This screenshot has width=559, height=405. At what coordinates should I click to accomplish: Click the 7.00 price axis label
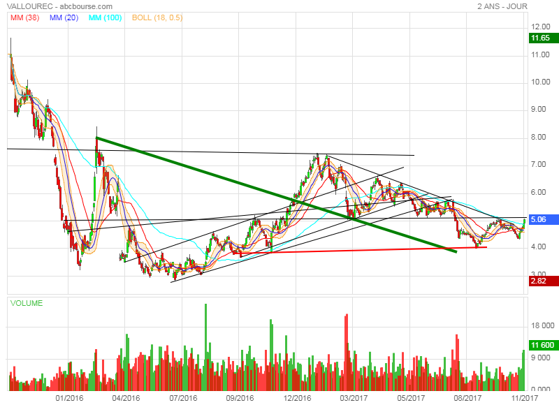(538, 165)
